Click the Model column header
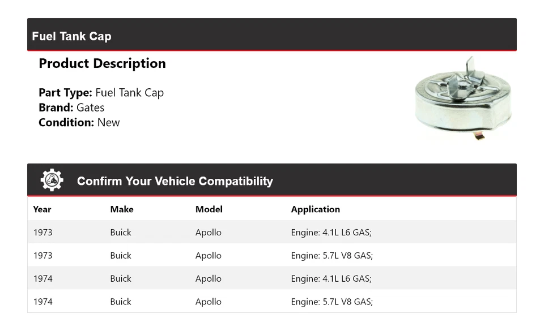This screenshot has height=331, width=544. point(209,209)
